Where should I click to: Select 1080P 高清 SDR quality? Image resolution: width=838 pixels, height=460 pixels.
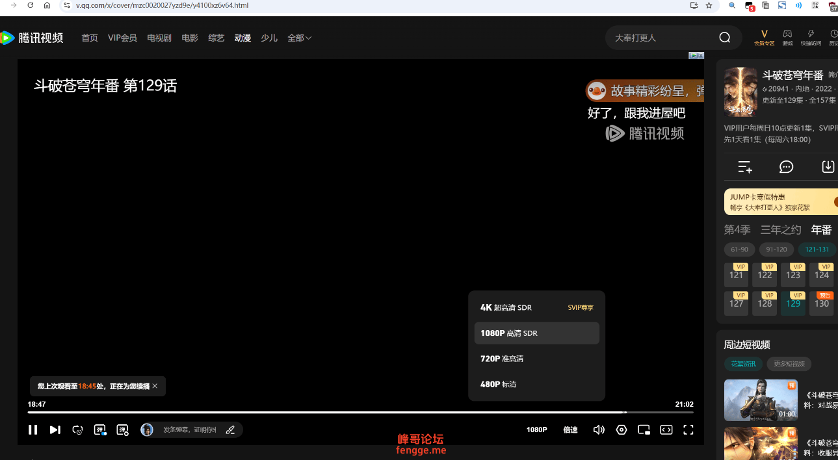537,333
